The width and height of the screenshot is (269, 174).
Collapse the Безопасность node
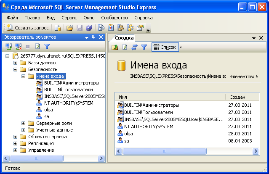tap(15, 69)
